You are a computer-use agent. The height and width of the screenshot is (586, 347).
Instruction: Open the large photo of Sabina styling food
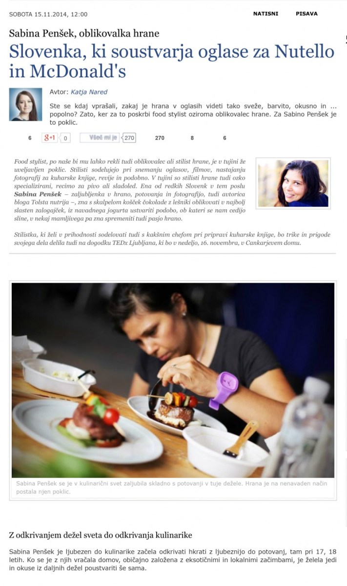point(173,380)
